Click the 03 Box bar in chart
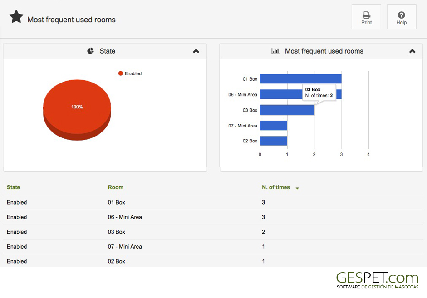The height and width of the screenshot is (298, 427). coord(287,110)
